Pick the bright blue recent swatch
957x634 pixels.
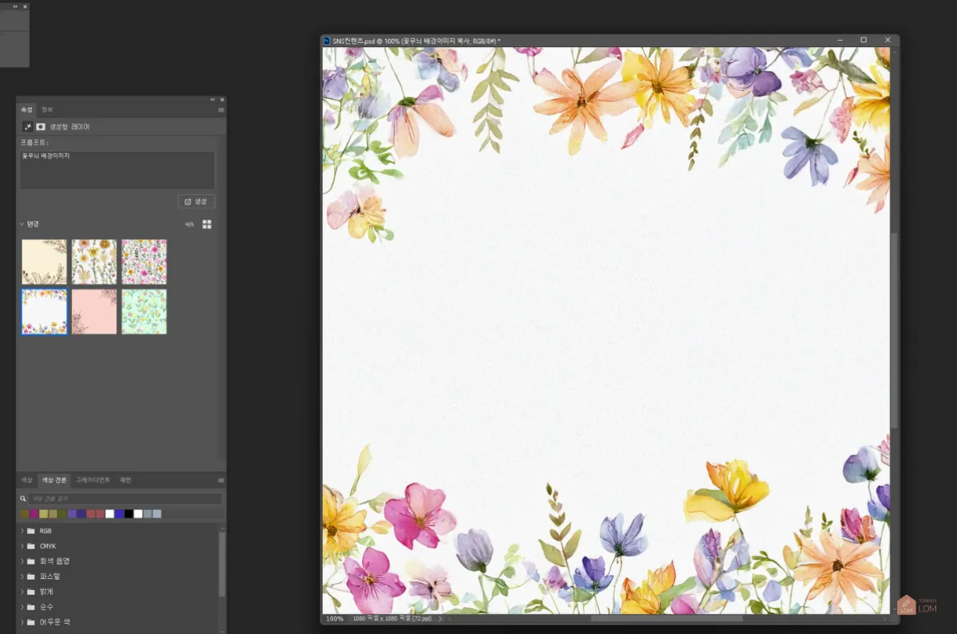point(120,514)
